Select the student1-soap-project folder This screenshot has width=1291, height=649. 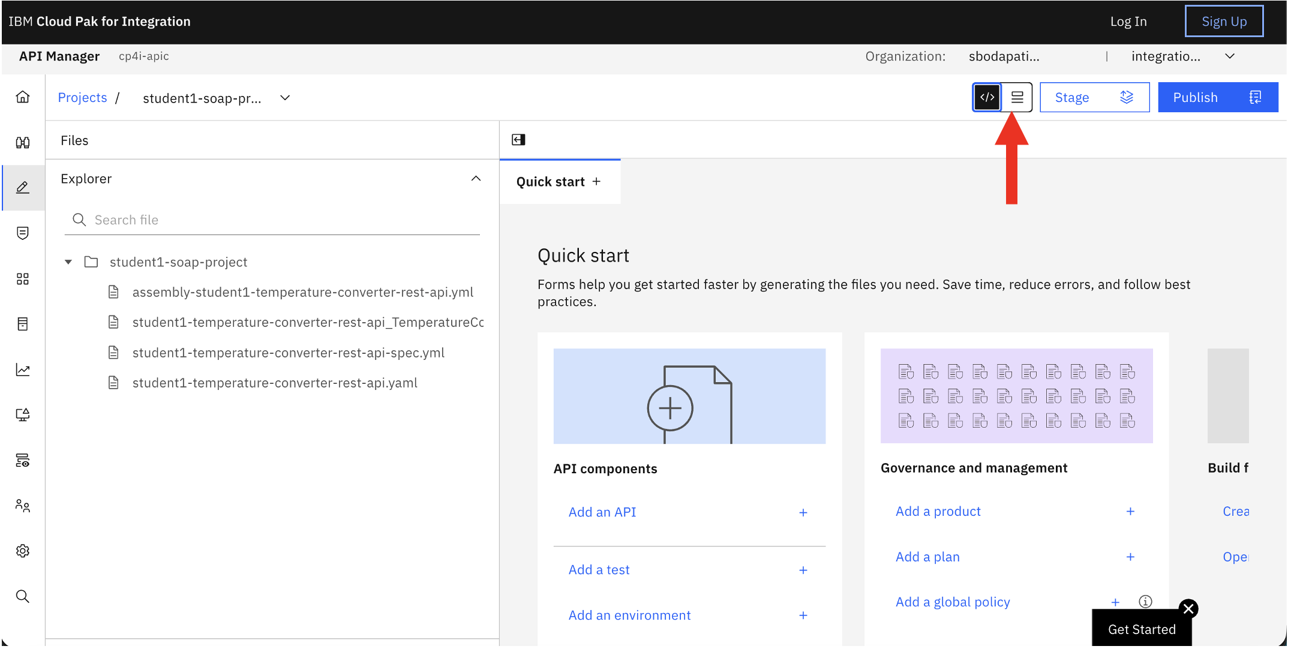pos(178,262)
